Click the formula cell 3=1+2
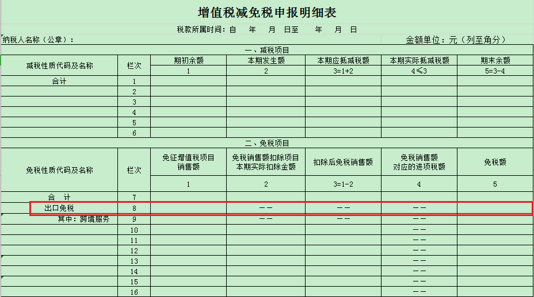Image resolution: width=534 pixels, height=297 pixels. click(x=344, y=71)
